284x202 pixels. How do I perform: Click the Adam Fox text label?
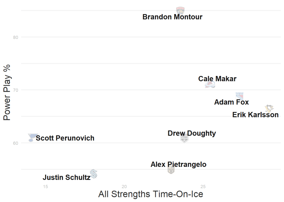coord(231,102)
